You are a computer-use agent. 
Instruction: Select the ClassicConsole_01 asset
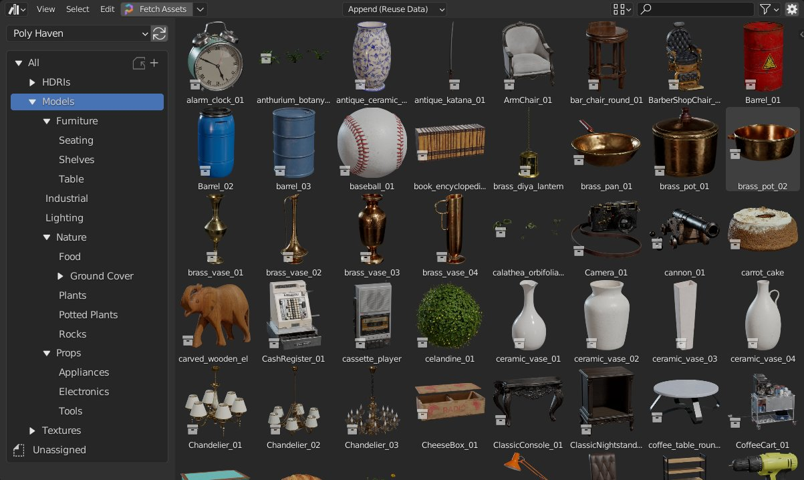click(528, 402)
